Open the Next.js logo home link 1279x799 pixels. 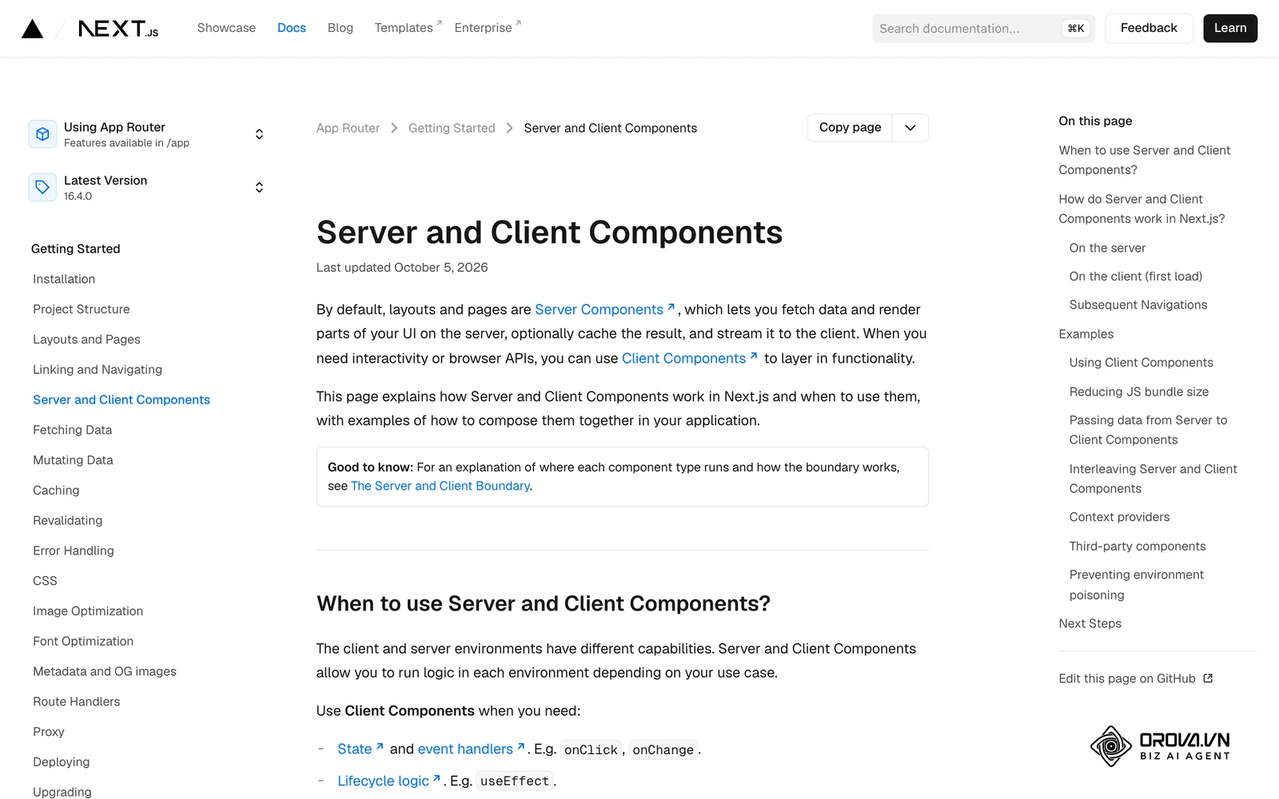(118, 29)
